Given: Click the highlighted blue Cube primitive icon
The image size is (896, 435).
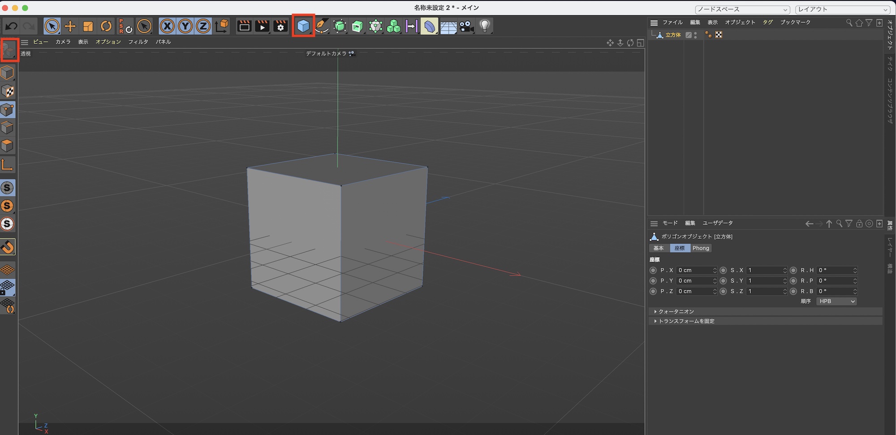Looking at the screenshot, I should point(303,26).
